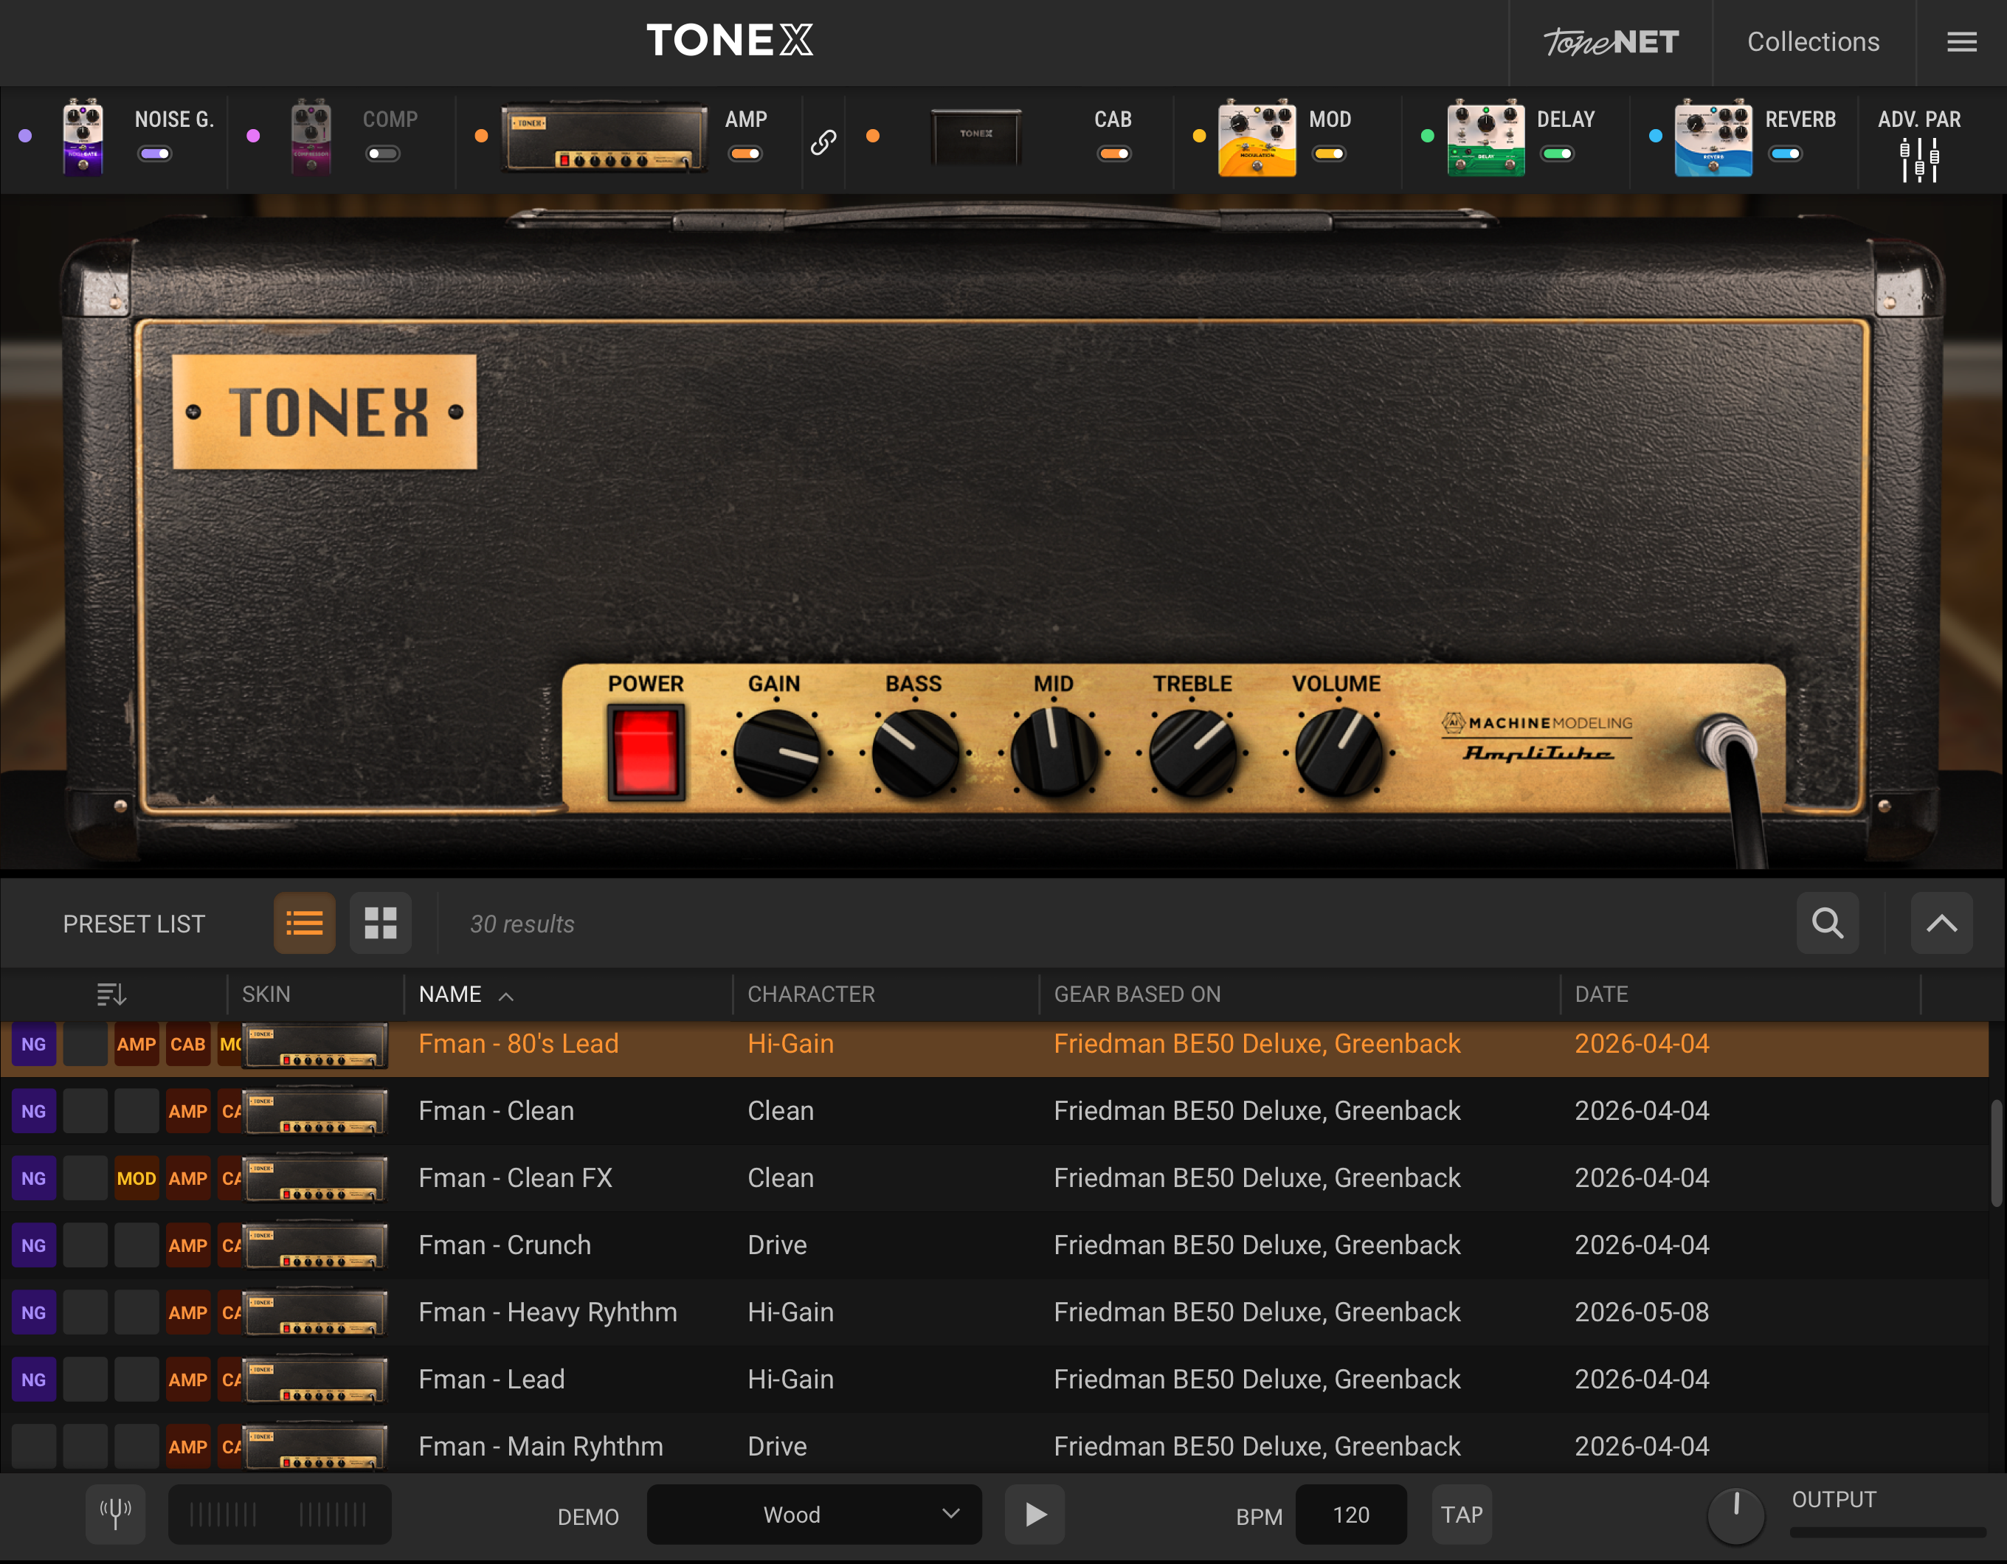Collapse the preset list with chevron

point(1942,923)
